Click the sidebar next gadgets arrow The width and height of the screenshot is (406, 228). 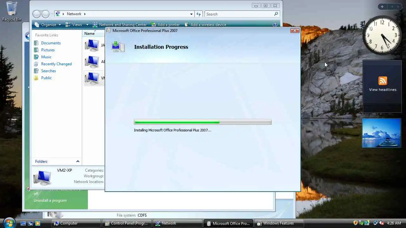pos(398,7)
